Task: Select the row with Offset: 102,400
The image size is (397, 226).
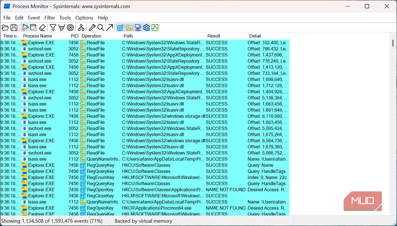Action: [x=145, y=43]
